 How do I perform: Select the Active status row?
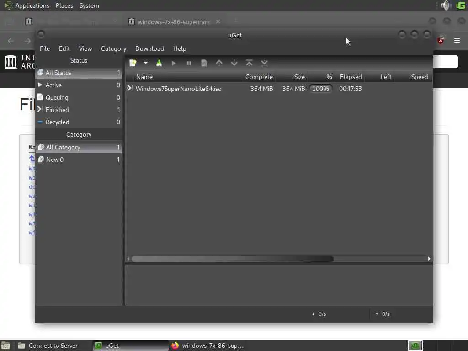79,85
